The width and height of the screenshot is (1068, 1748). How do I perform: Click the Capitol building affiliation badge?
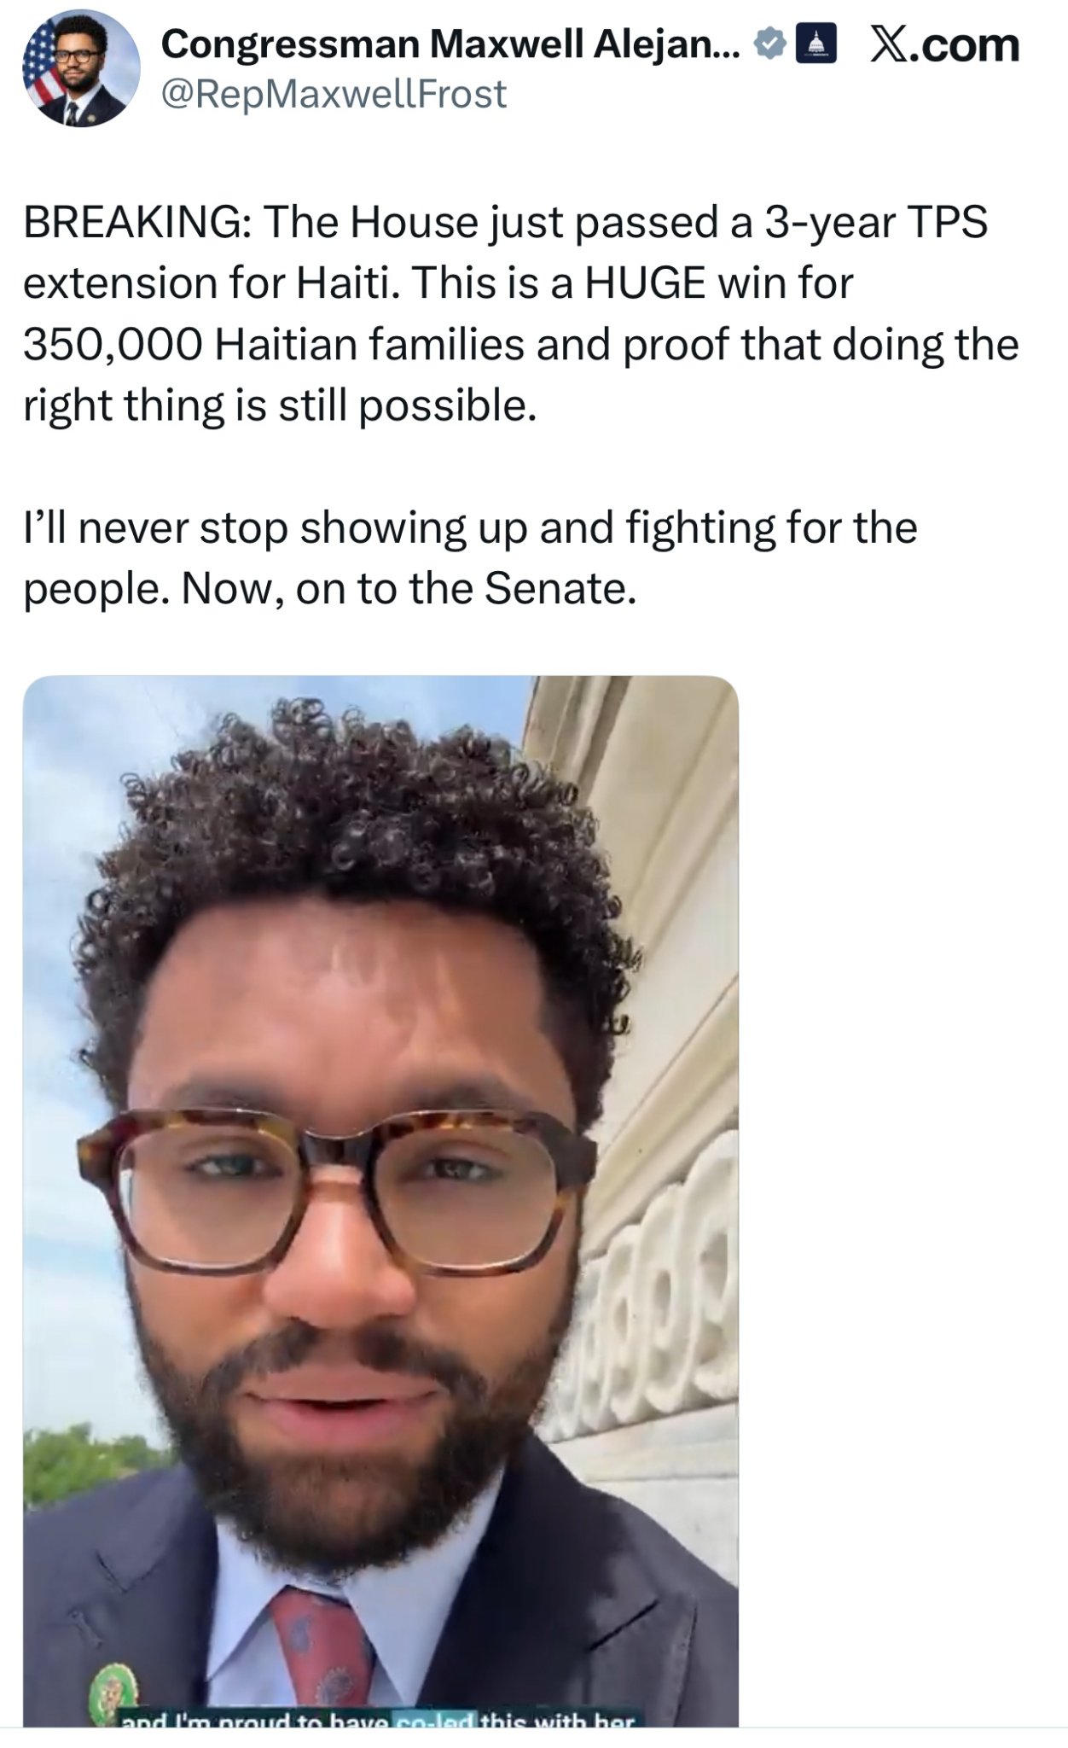[x=815, y=44]
